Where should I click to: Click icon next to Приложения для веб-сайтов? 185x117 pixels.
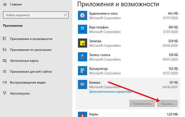[5, 71]
